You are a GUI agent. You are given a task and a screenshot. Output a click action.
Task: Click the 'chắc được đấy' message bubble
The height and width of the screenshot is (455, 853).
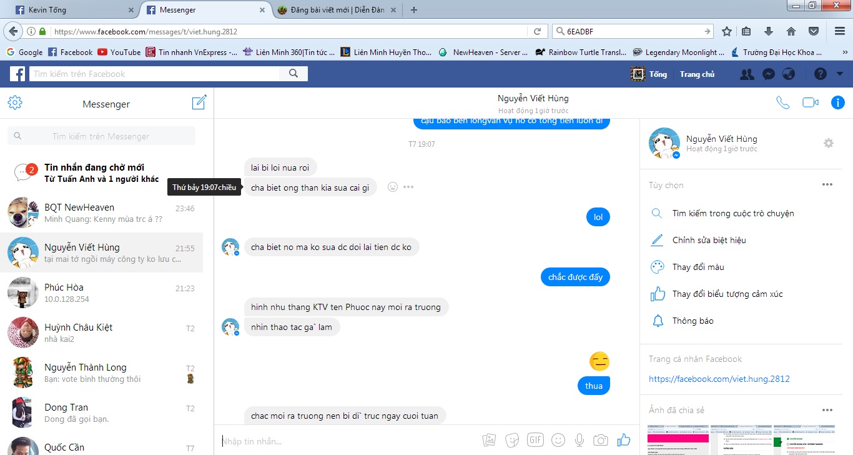[575, 277]
